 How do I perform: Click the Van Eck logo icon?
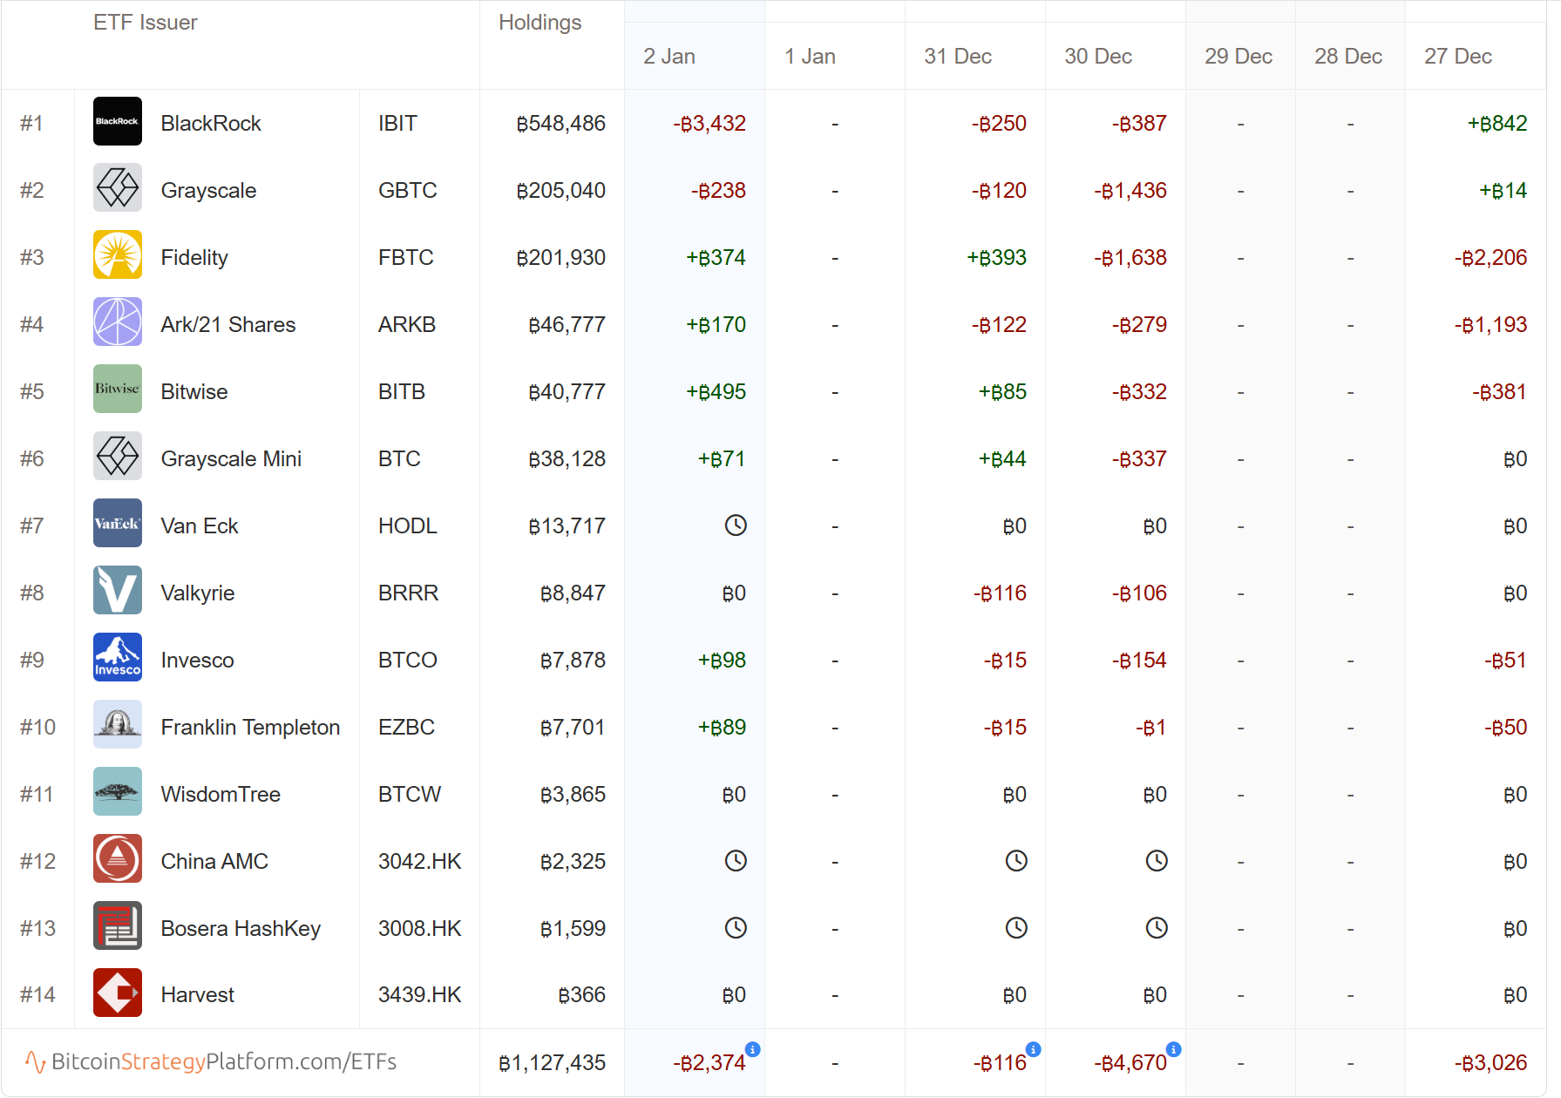pos(117,524)
